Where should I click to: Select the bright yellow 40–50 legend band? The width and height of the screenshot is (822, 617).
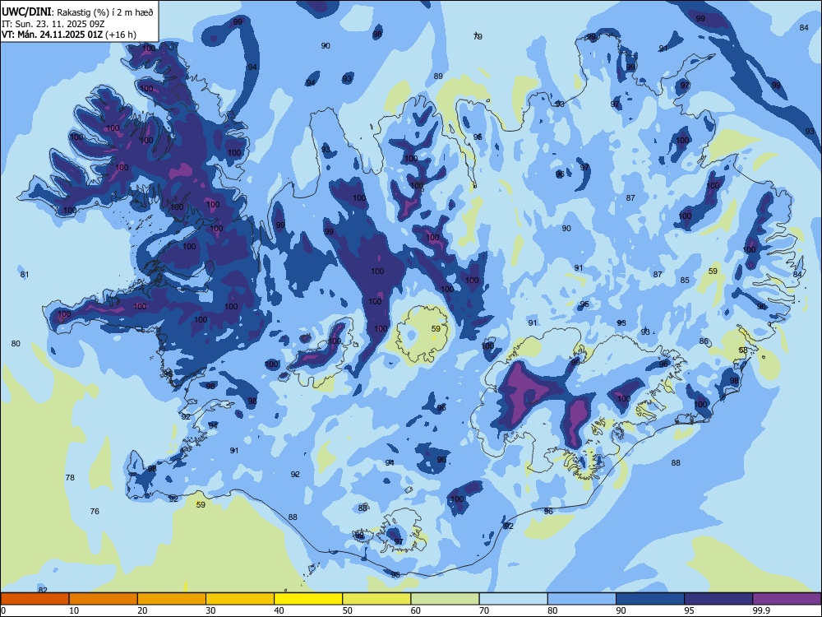pos(308,599)
